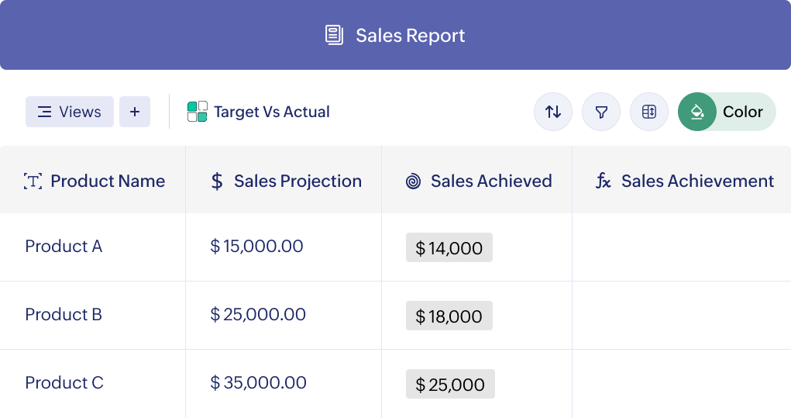This screenshot has height=418, width=791.
Task: Click the Color toggle label
Action: (x=742, y=112)
